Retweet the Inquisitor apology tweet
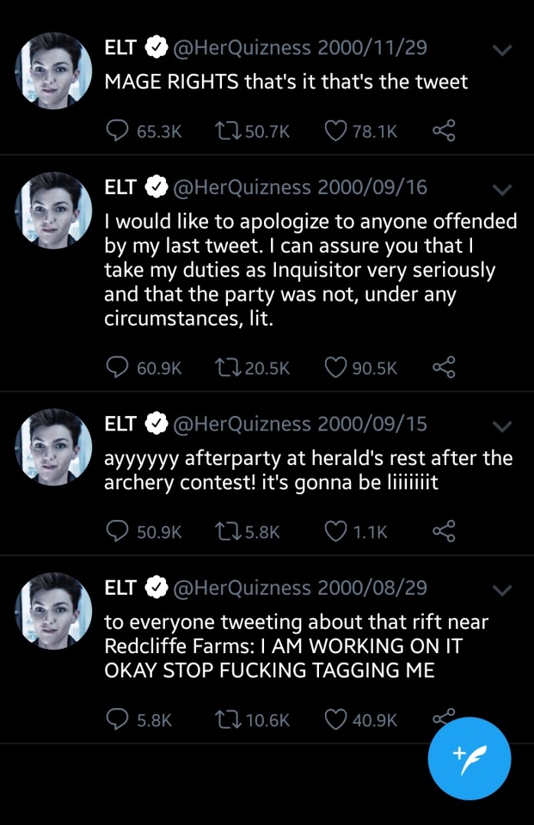534x825 pixels. [x=228, y=367]
